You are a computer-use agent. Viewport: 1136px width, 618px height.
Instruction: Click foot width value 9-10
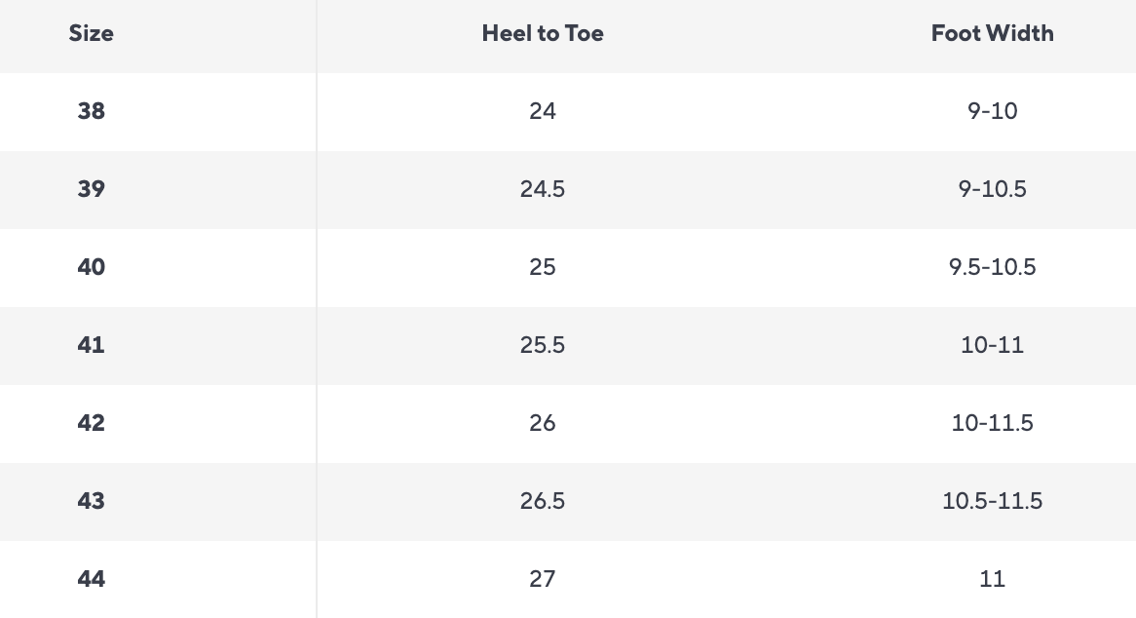click(992, 111)
